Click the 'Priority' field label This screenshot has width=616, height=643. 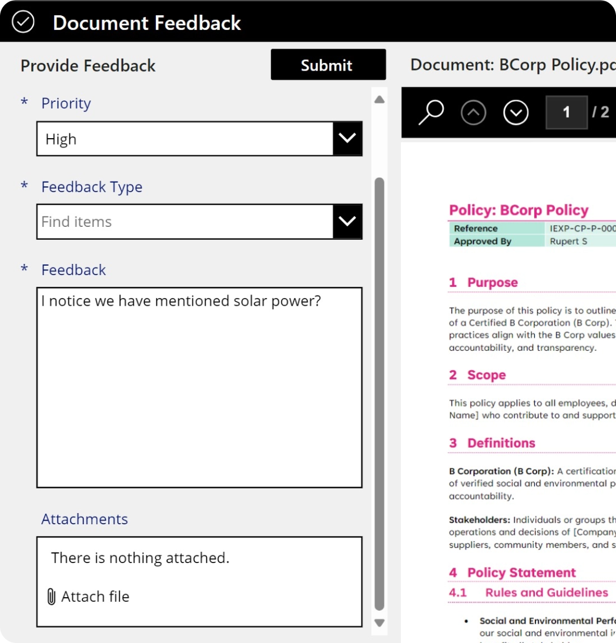(66, 103)
